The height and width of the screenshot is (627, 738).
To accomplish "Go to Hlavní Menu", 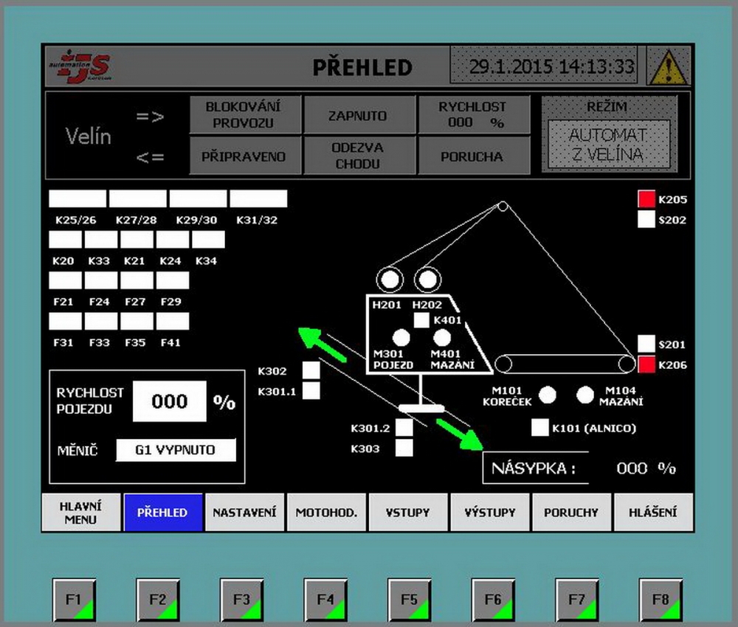I will [81, 513].
